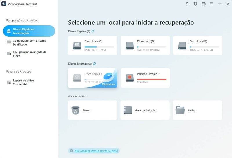Click the Disco Local(C:) Windows drive icon
This screenshot has width=232, height=158.
77,46
